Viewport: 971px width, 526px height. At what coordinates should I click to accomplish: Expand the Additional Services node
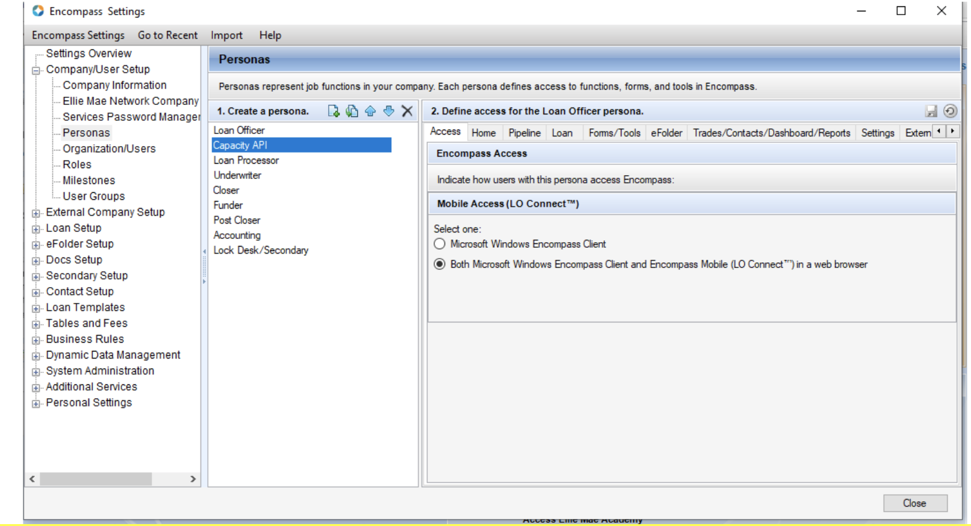point(36,388)
